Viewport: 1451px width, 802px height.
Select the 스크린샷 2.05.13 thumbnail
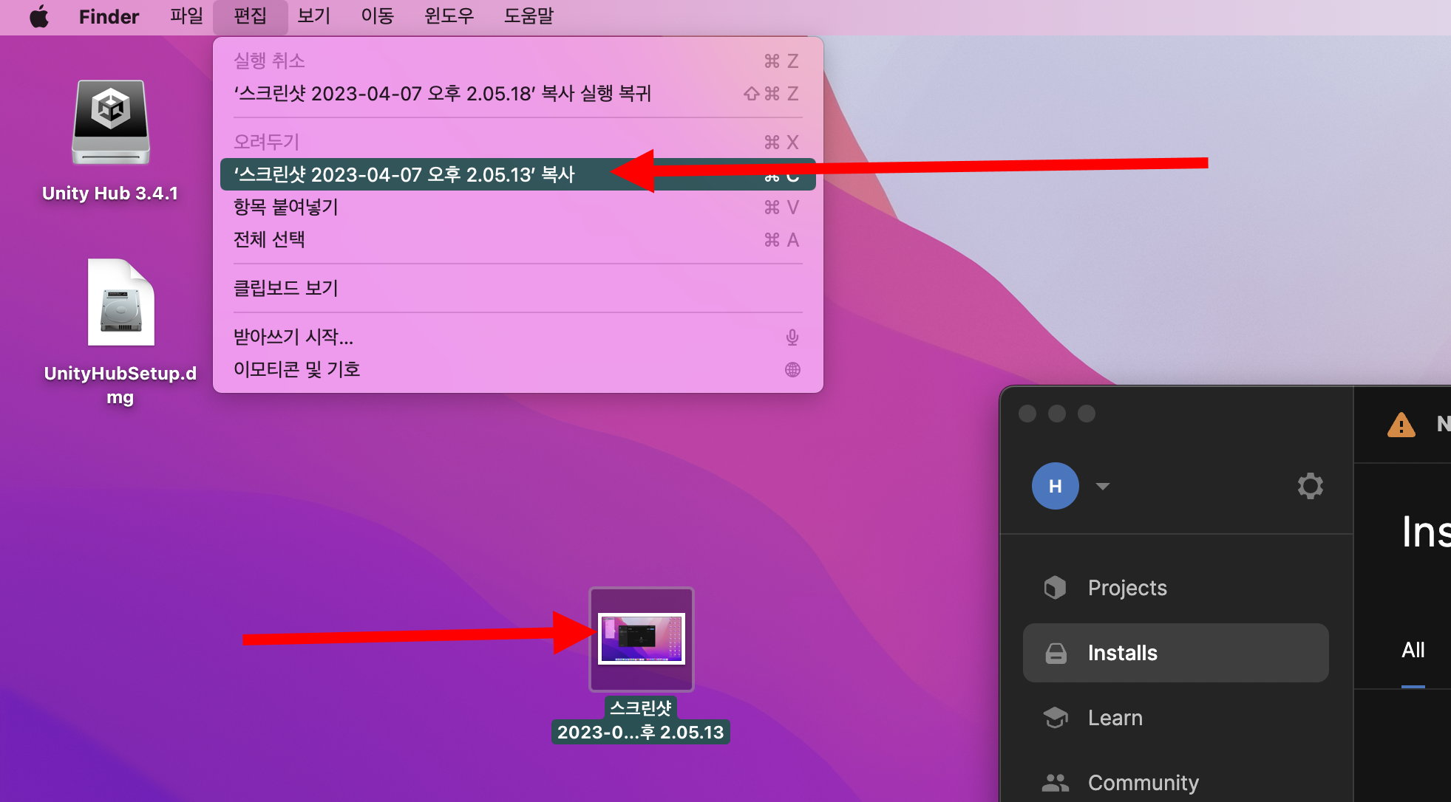tap(641, 639)
